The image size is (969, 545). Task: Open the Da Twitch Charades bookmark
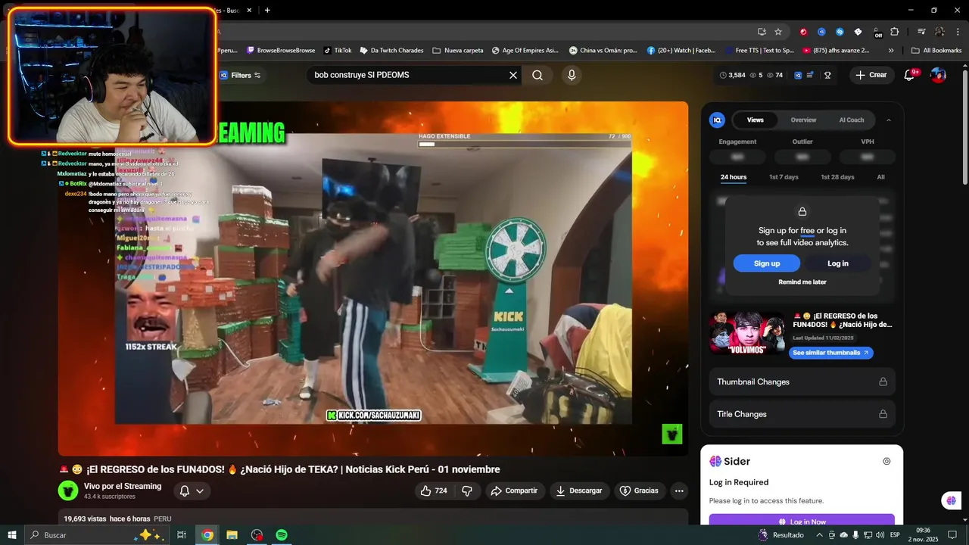(391, 51)
